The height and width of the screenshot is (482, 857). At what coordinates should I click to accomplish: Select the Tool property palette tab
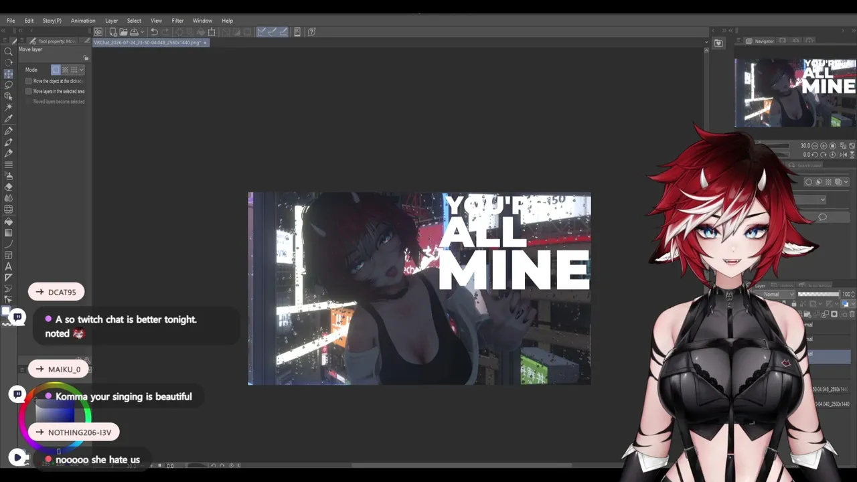tap(53, 42)
